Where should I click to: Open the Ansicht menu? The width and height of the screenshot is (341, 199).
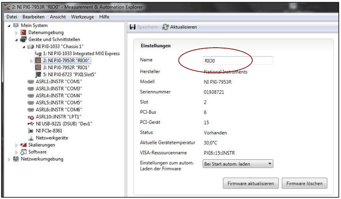coord(58,17)
